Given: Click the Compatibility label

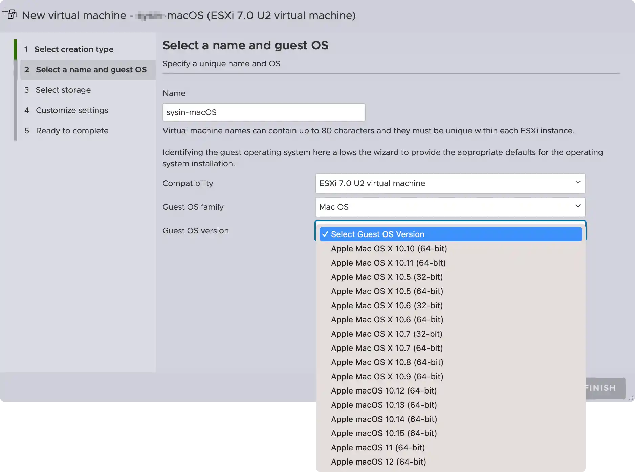Looking at the screenshot, I should pyautogui.click(x=188, y=183).
